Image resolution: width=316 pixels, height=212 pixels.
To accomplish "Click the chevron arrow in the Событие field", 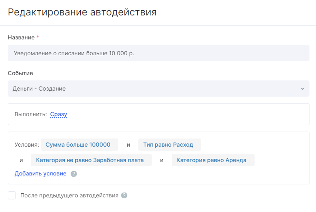I will click(x=302, y=89).
